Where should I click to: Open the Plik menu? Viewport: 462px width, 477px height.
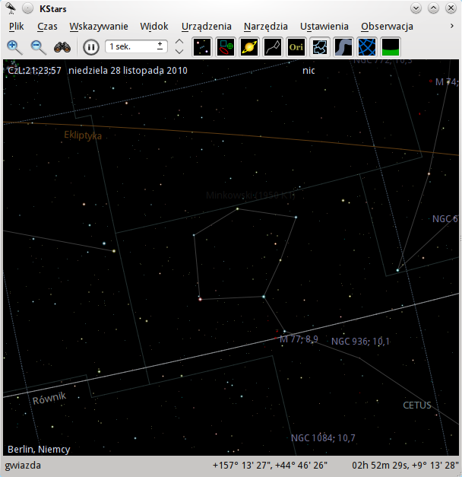(17, 26)
